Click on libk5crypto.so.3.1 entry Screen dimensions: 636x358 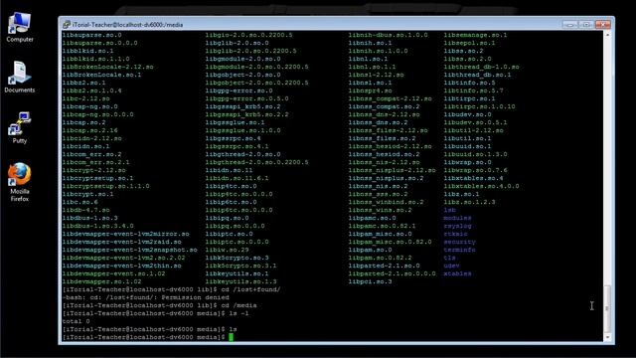point(240,266)
